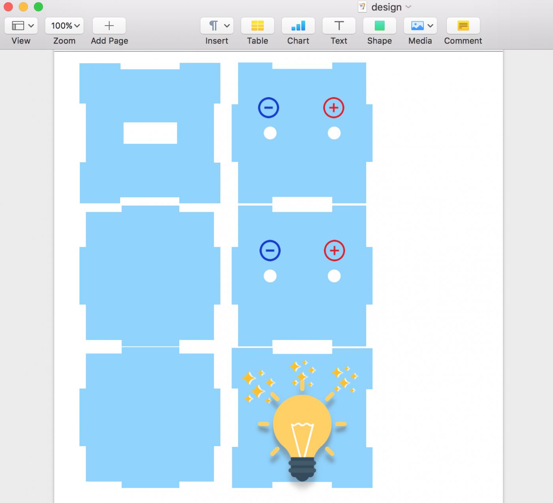Click the white rectangle cutout in first shape

click(150, 133)
